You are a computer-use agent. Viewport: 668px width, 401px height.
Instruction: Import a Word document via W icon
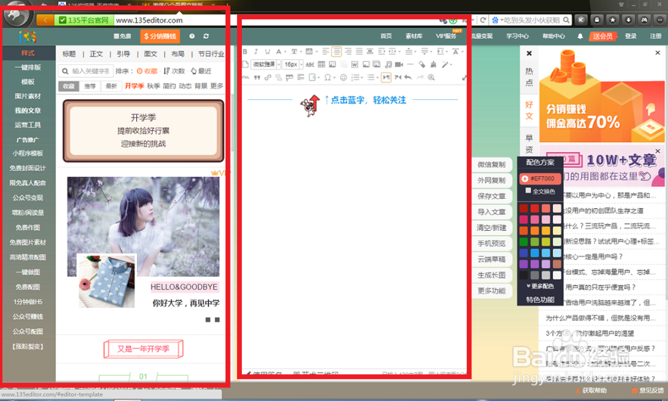coord(355,65)
